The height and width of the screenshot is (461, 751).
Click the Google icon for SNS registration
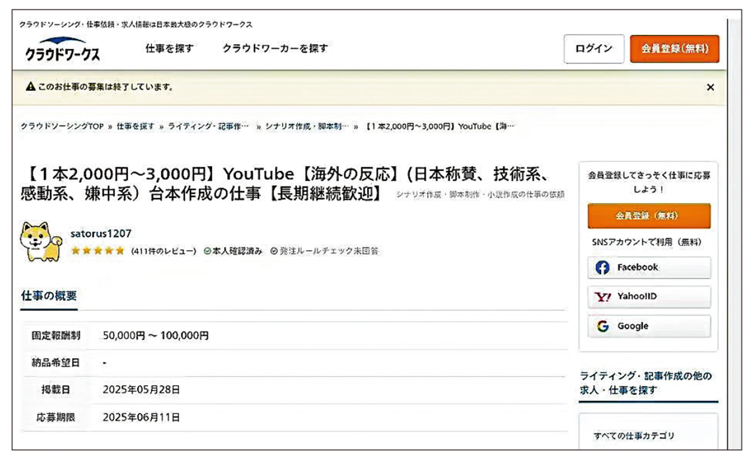pyautogui.click(x=602, y=326)
